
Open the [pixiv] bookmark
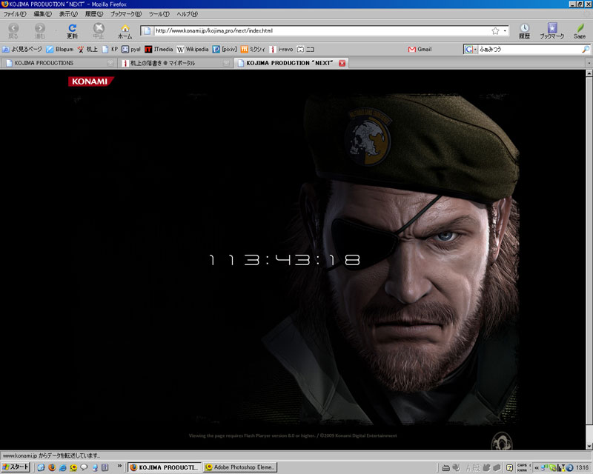click(225, 49)
